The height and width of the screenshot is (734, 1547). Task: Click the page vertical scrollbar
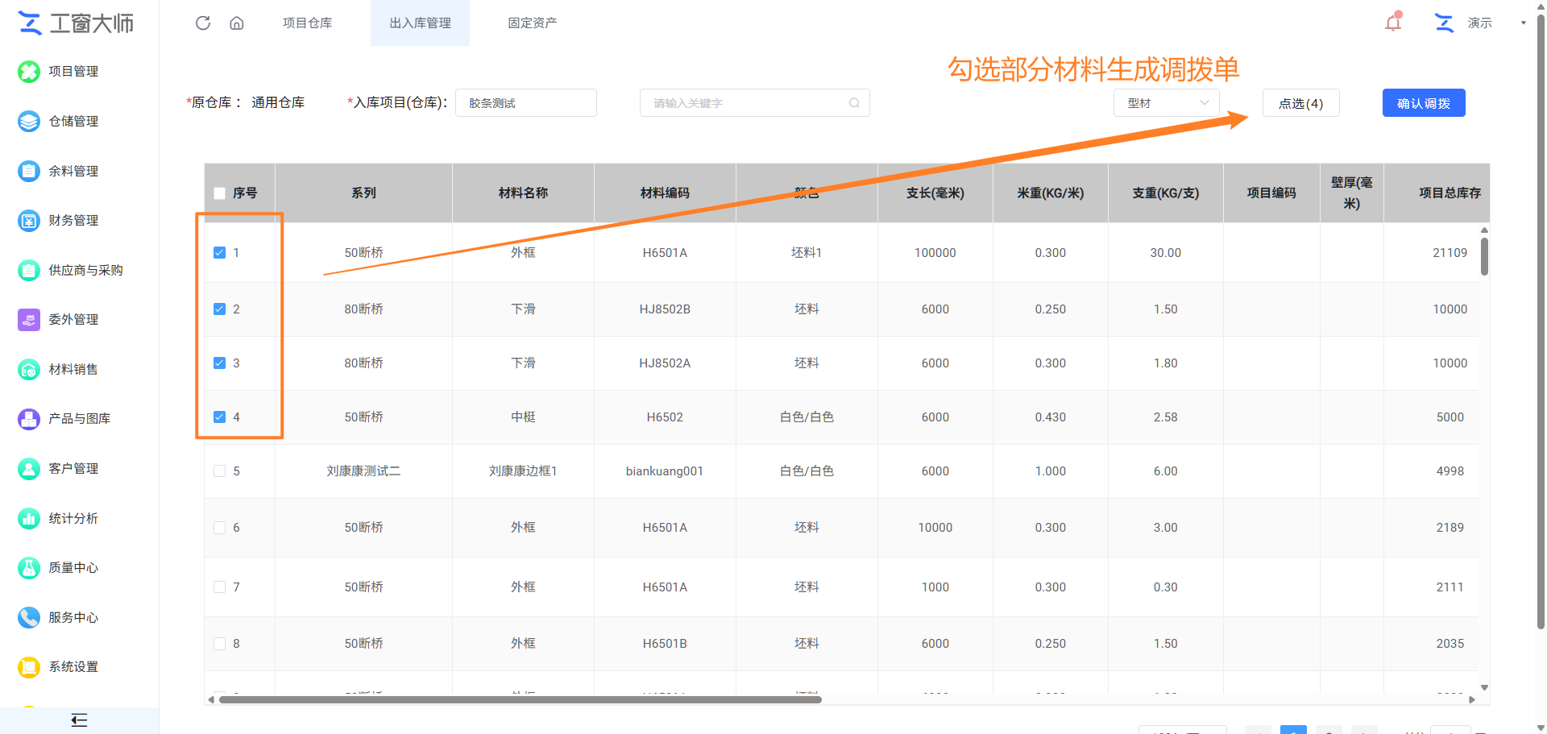(1541, 322)
